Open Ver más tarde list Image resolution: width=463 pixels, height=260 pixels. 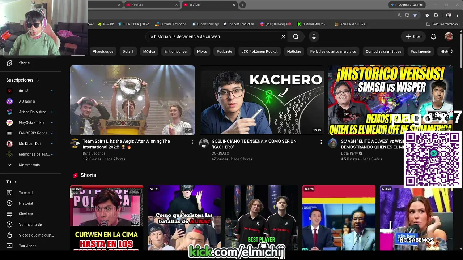coord(29,225)
